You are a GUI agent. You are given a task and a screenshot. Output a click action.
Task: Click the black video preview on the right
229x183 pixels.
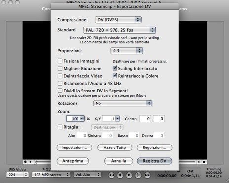[193, 90]
